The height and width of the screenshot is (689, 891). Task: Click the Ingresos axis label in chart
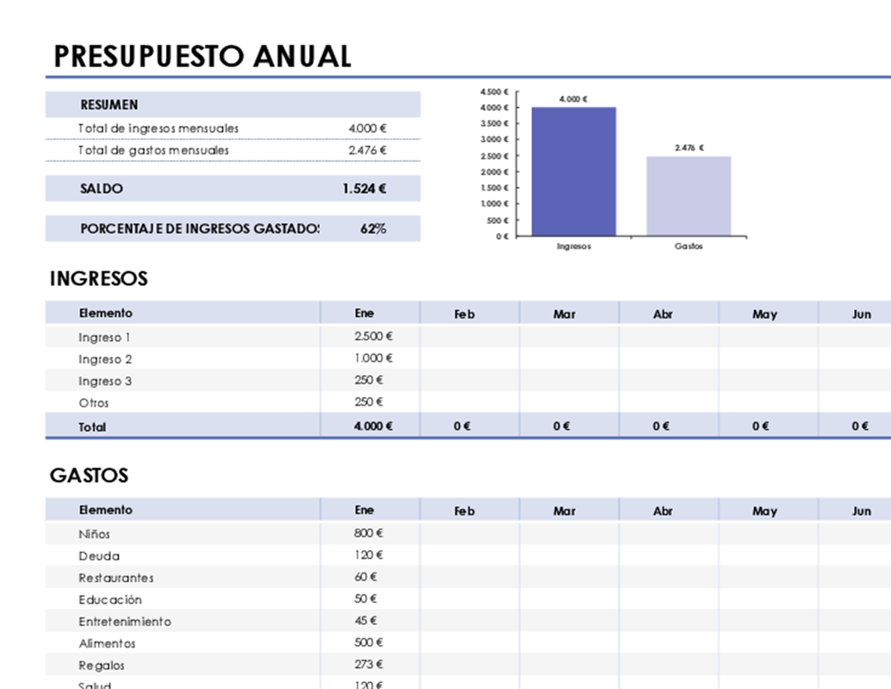(x=574, y=246)
